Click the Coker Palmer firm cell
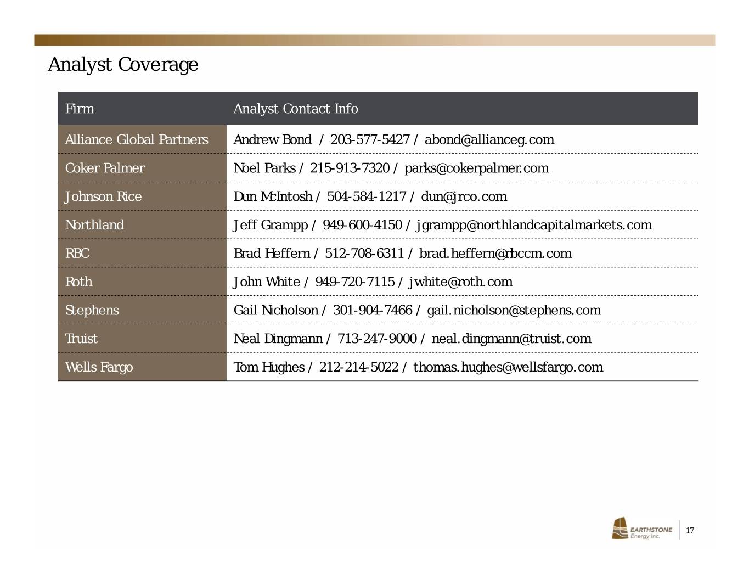 (142, 168)
